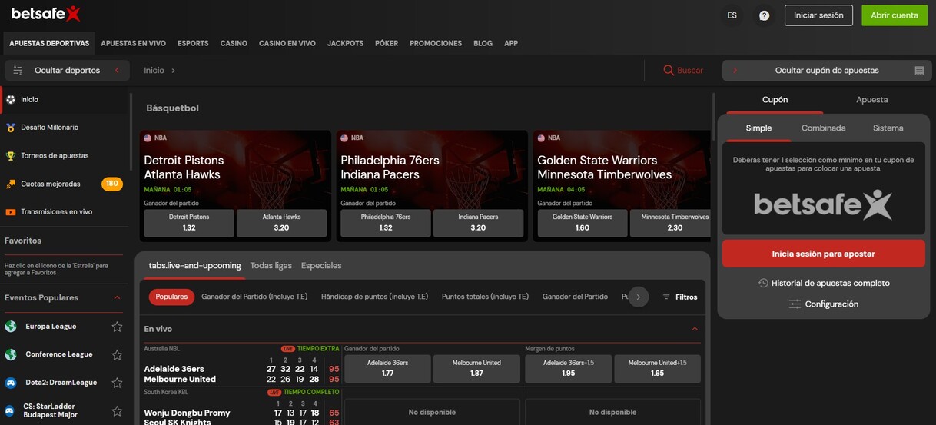The height and width of the screenshot is (425, 936).
Task: Bet Golden State Warriors at 1.60
Action: (583, 223)
